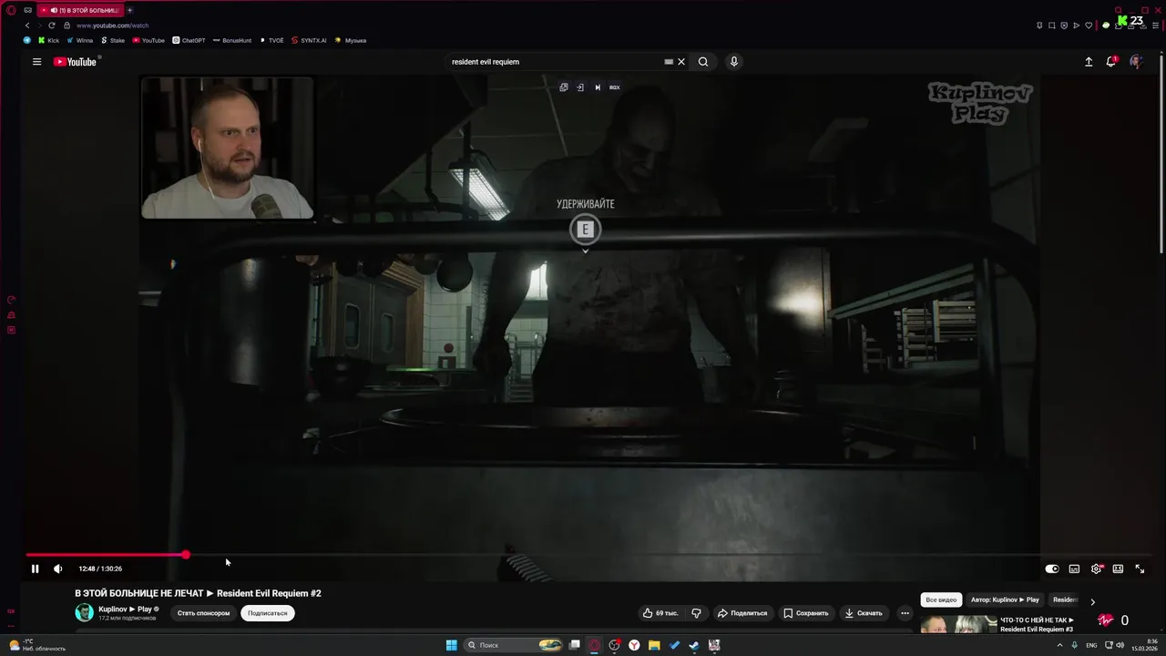1166x656 pixels.
Task: Select the Все видео filter chip
Action: (x=941, y=600)
